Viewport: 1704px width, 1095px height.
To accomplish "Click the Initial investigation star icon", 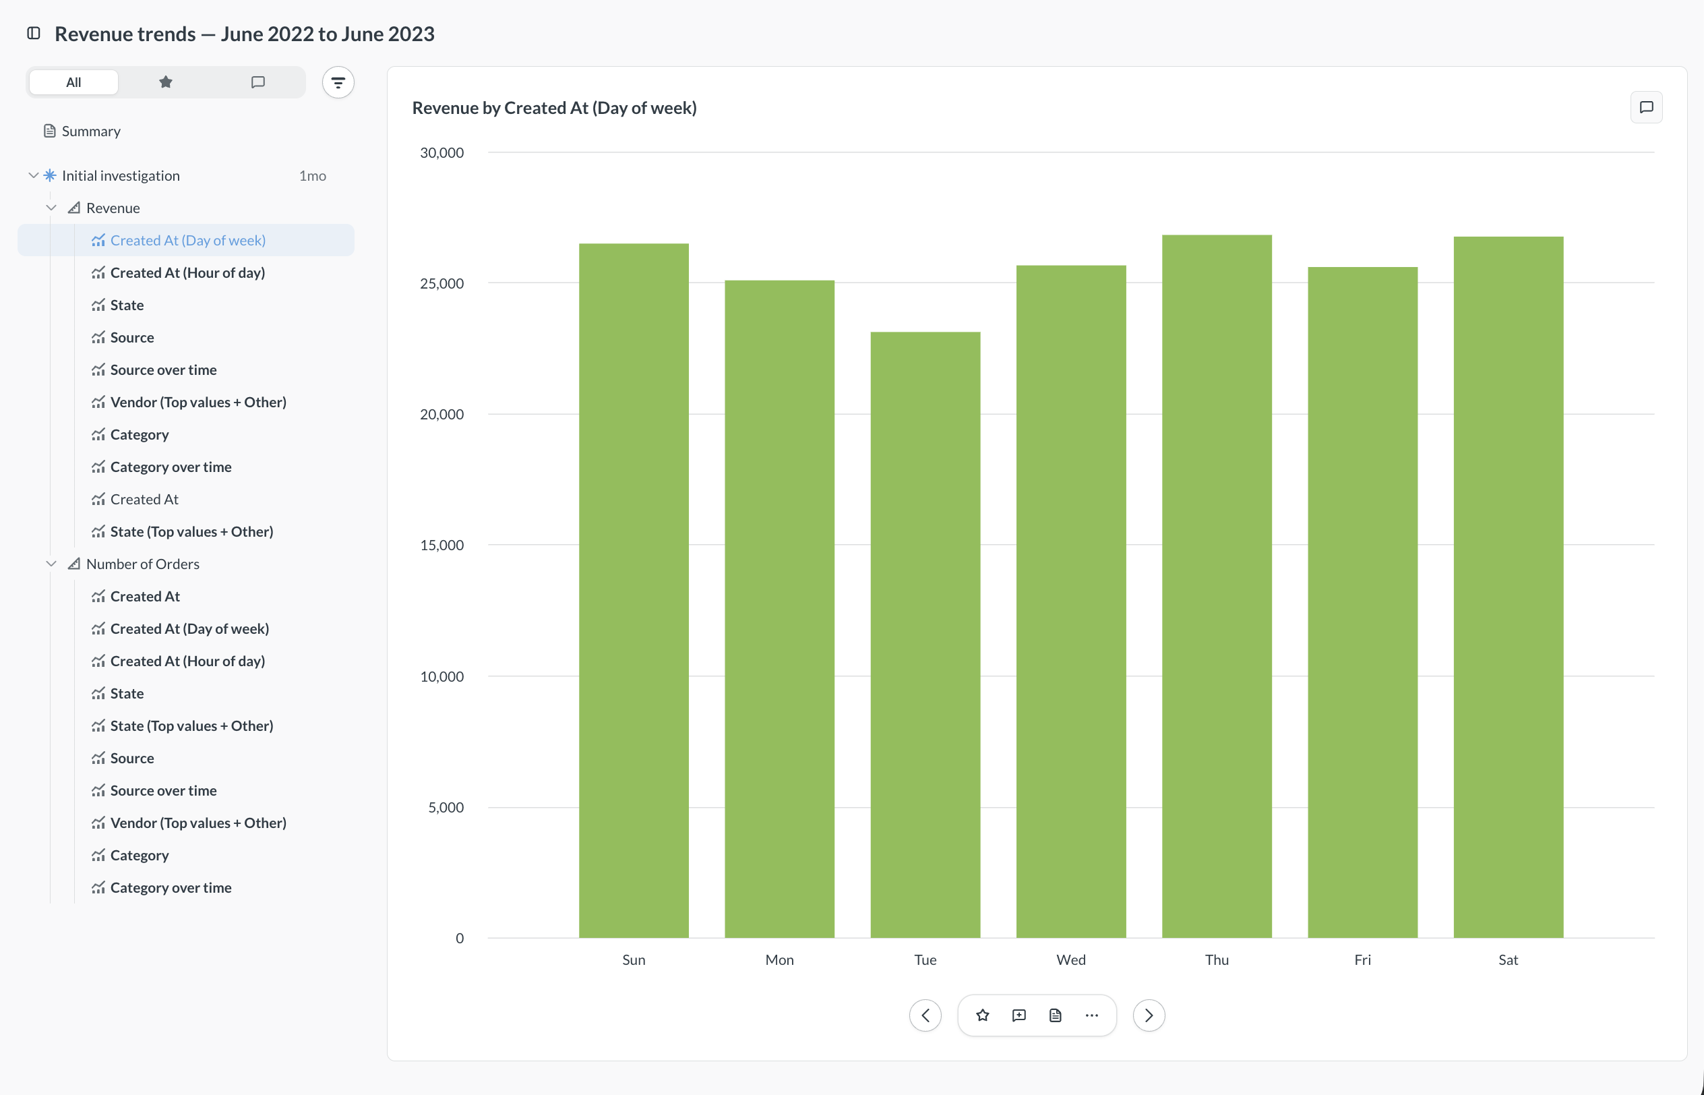I will [x=50, y=175].
